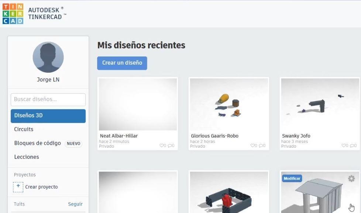The image size is (361, 213).
Task: Open settings gear on house design
Action: 351,179
